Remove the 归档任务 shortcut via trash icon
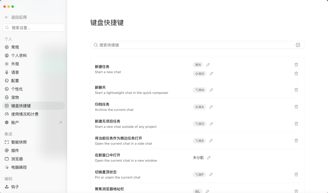This screenshot has width=328, height=193. point(296,107)
